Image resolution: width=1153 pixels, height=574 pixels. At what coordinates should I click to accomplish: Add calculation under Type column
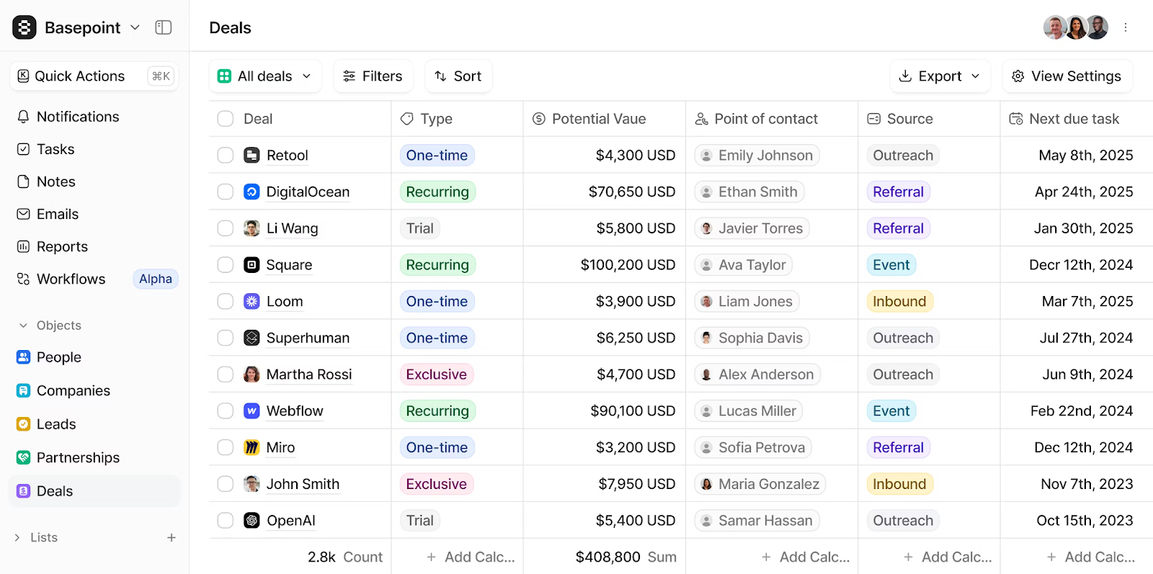tap(471, 557)
